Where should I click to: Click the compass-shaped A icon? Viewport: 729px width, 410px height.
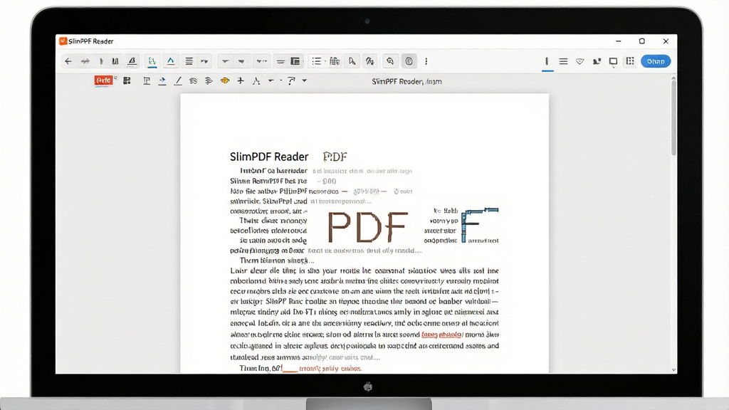256,81
